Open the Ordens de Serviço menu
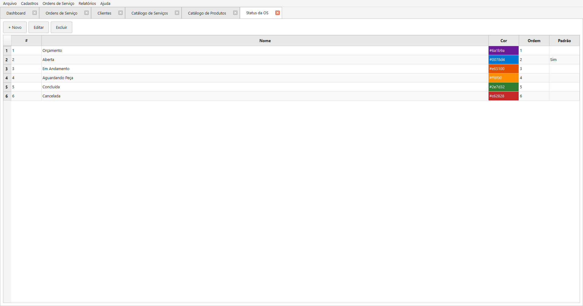583x306 pixels. 58,3
